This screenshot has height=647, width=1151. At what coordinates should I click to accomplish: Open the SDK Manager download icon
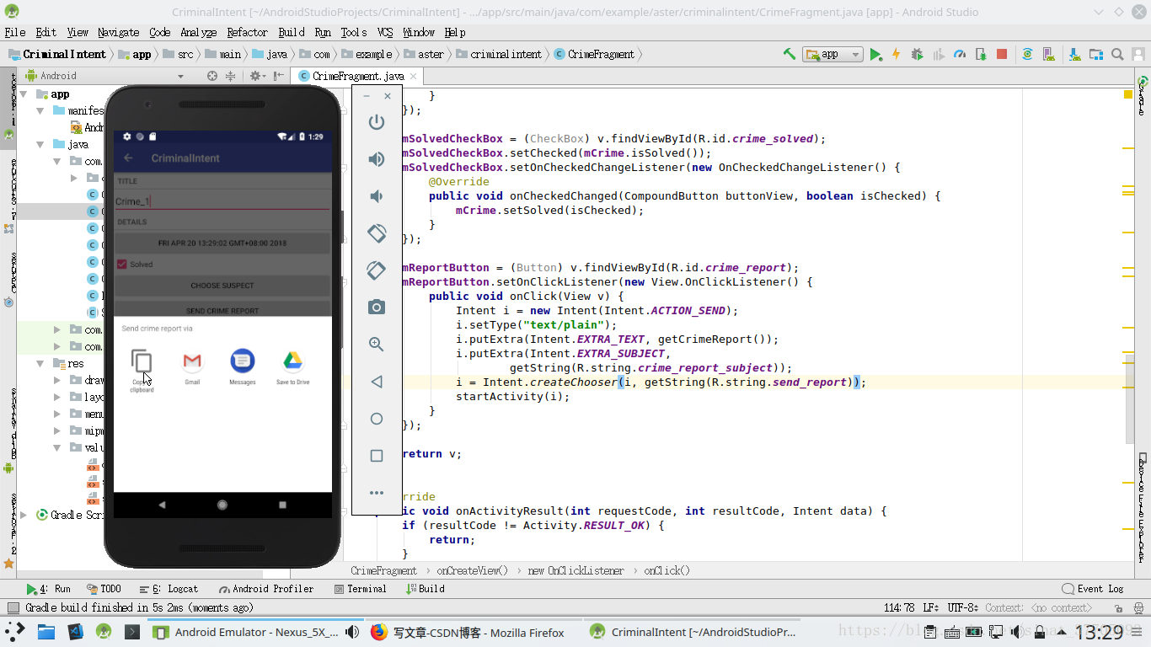tap(1075, 54)
